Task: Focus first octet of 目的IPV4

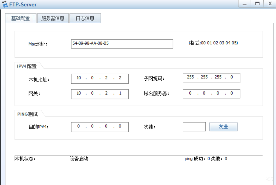Action: point(79,126)
